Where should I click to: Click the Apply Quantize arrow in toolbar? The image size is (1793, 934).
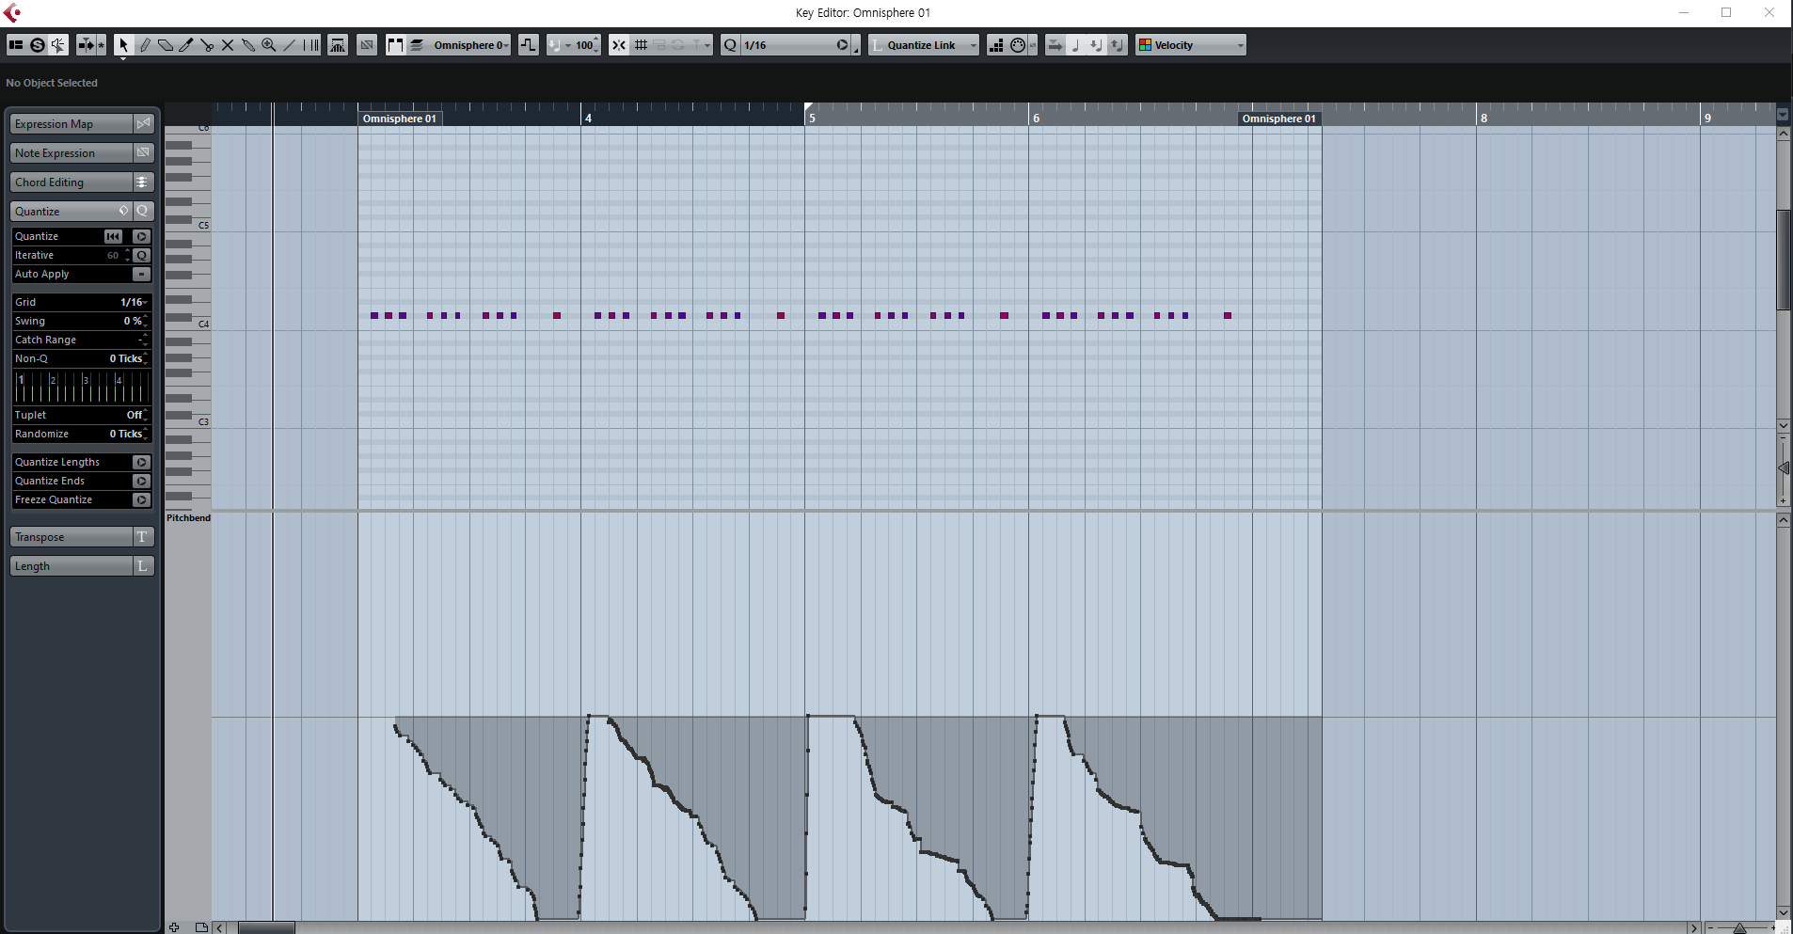(x=843, y=45)
